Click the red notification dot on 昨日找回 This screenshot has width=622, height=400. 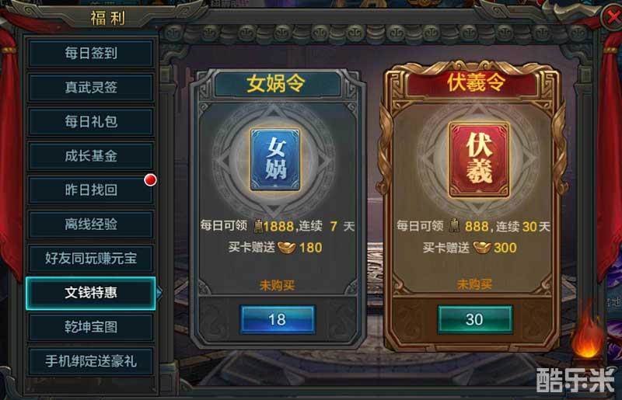point(150,180)
